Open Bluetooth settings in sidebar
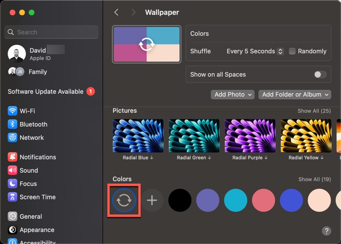341x244 pixels. coord(28,124)
